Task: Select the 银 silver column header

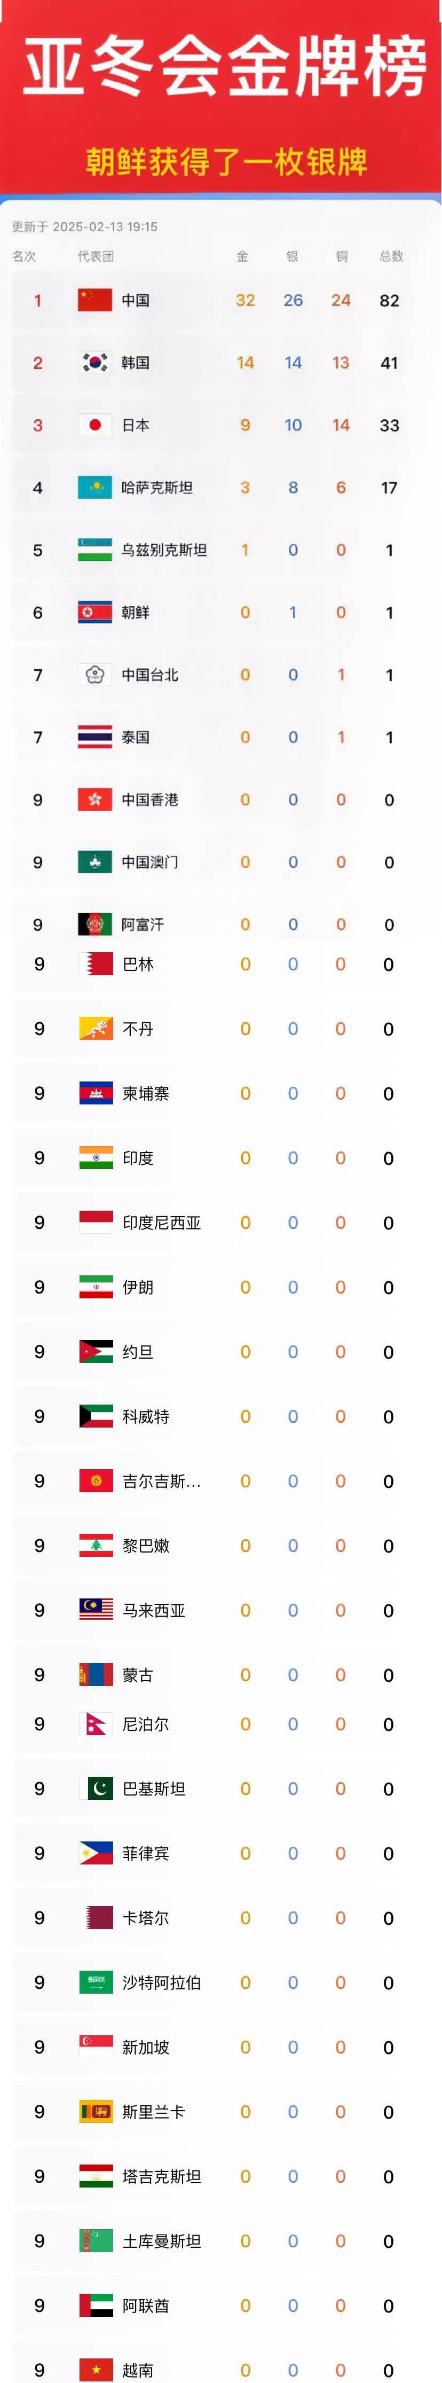Action: [292, 256]
